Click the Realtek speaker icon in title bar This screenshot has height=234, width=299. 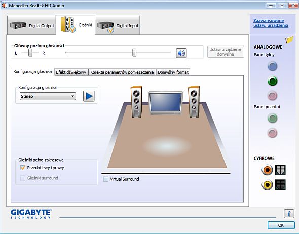pyautogui.click(x=4, y=6)
